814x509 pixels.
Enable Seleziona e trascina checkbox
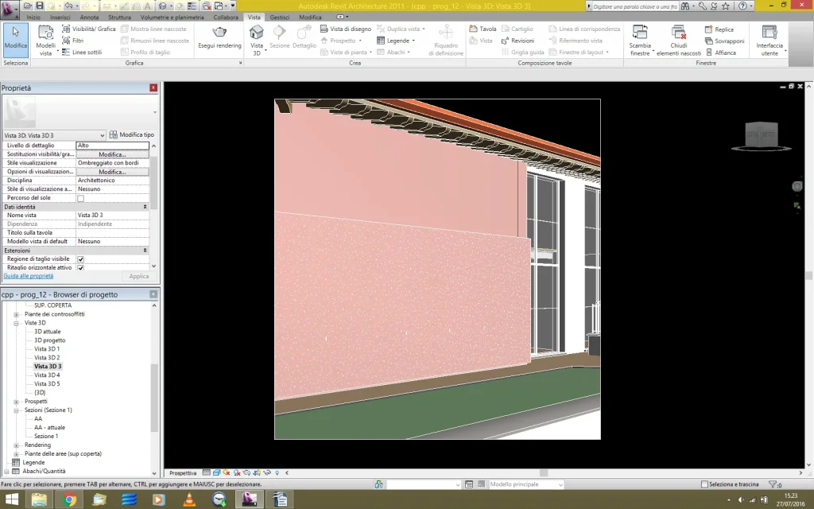(704, 484)
